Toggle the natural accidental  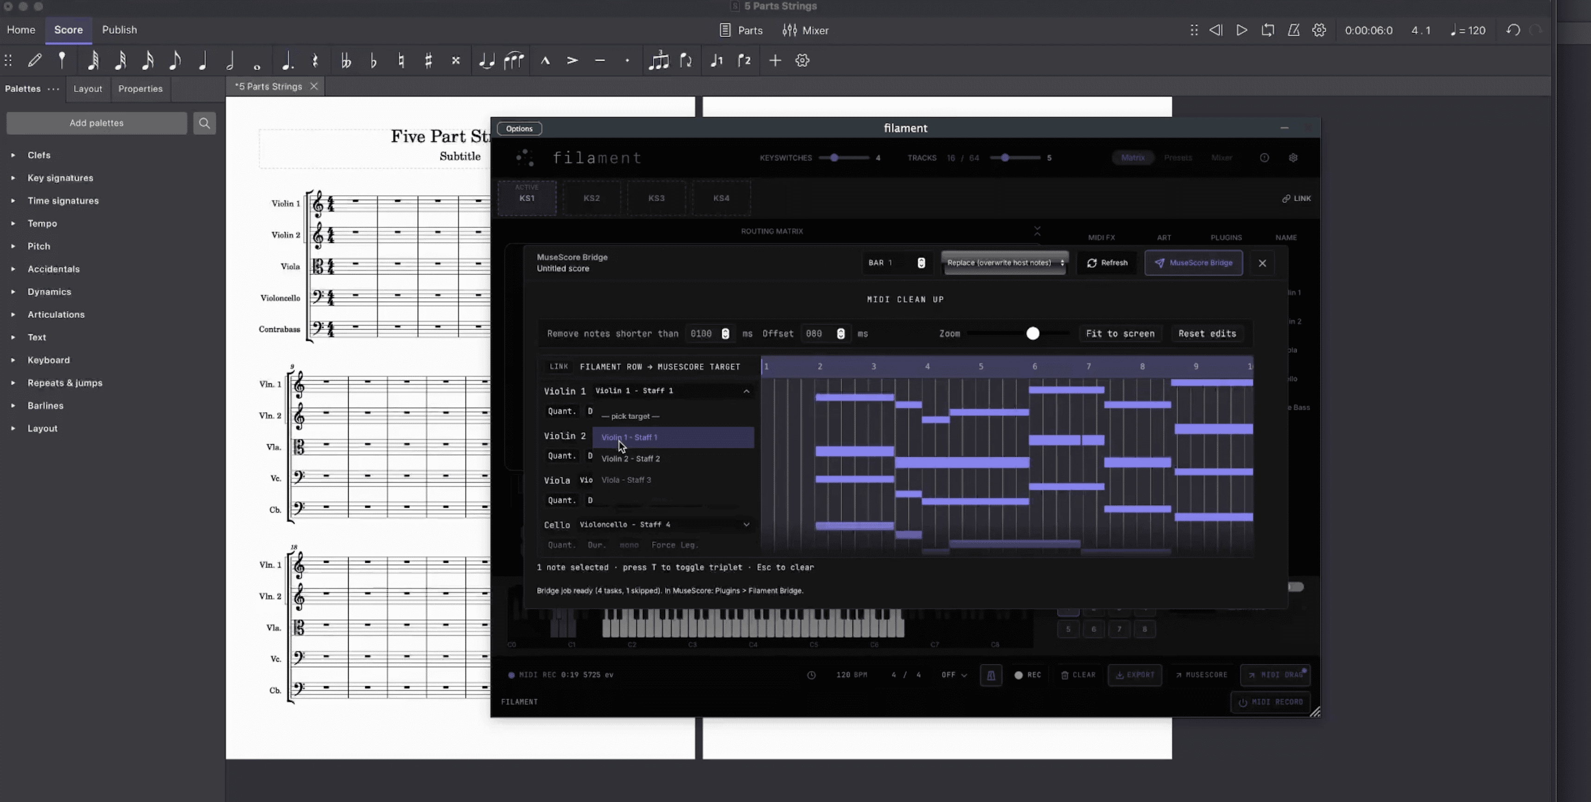(x=401, y=61)
